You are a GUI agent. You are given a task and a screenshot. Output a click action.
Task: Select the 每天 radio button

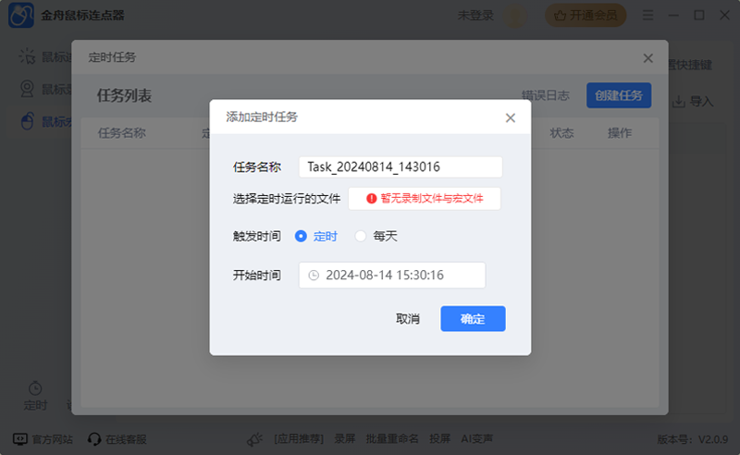[x=361, y=236]
